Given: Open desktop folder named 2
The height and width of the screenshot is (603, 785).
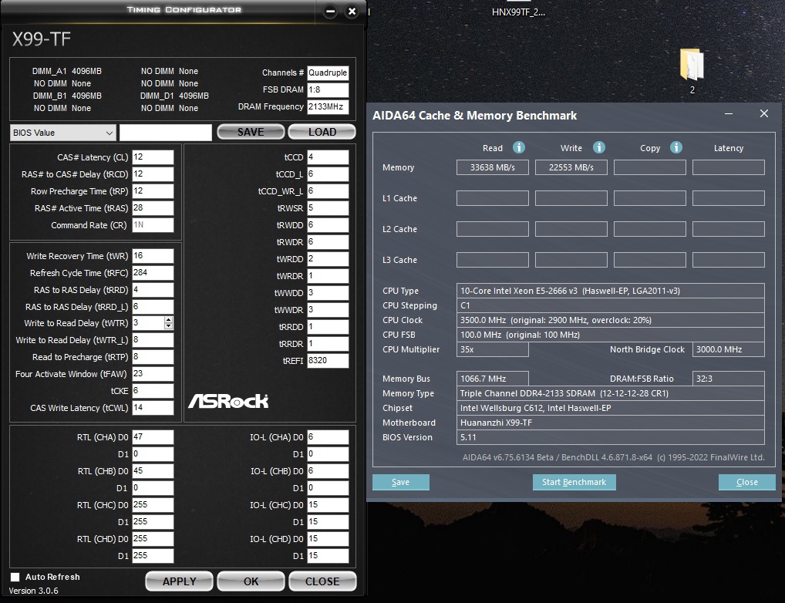Looking at the screenshot, I should [x=692, y=71].
